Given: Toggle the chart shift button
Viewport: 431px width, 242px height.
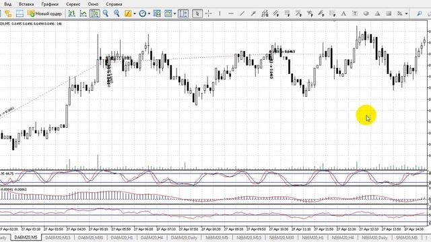Looking at the screenshot, I should click(183, 13).
